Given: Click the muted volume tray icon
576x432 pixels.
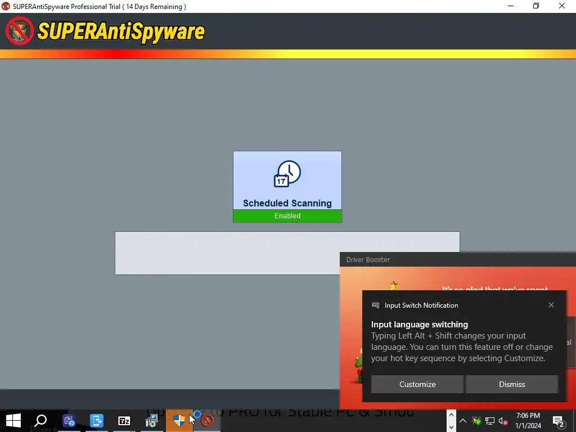Looking at the screenshot, I should (x=503, y=421).
